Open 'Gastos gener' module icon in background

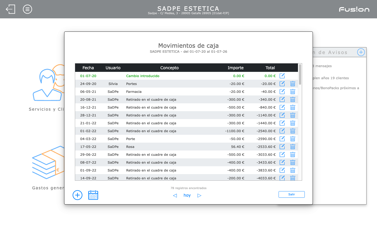[x=48, y=163]
